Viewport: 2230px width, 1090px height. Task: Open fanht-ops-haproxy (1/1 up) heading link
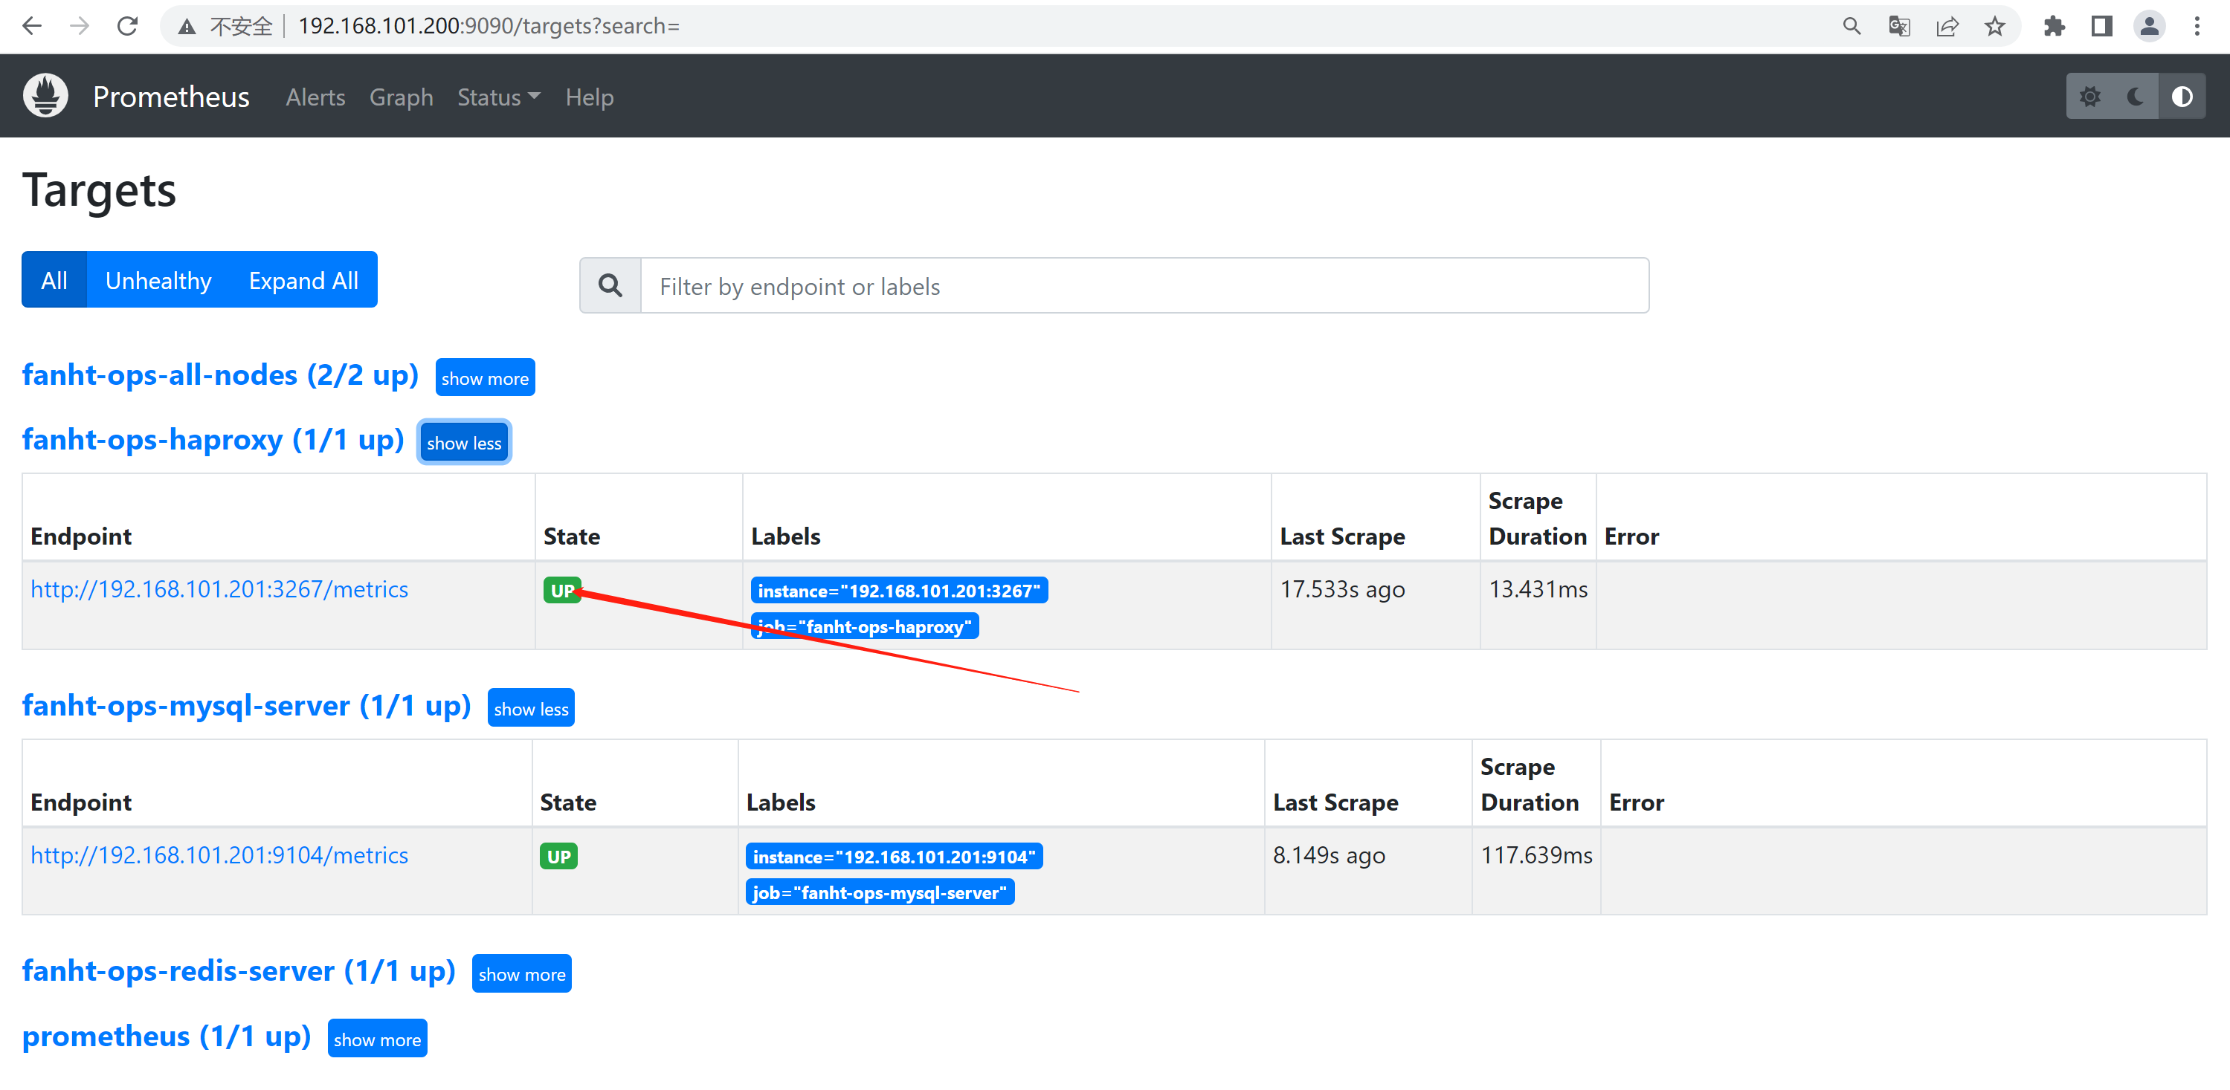pyautogui.click(x=213, y=439)
